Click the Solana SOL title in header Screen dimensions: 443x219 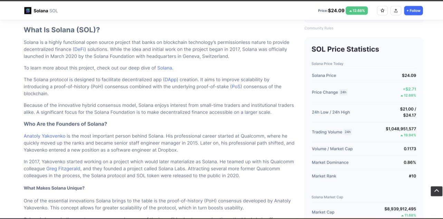(46, 11)
